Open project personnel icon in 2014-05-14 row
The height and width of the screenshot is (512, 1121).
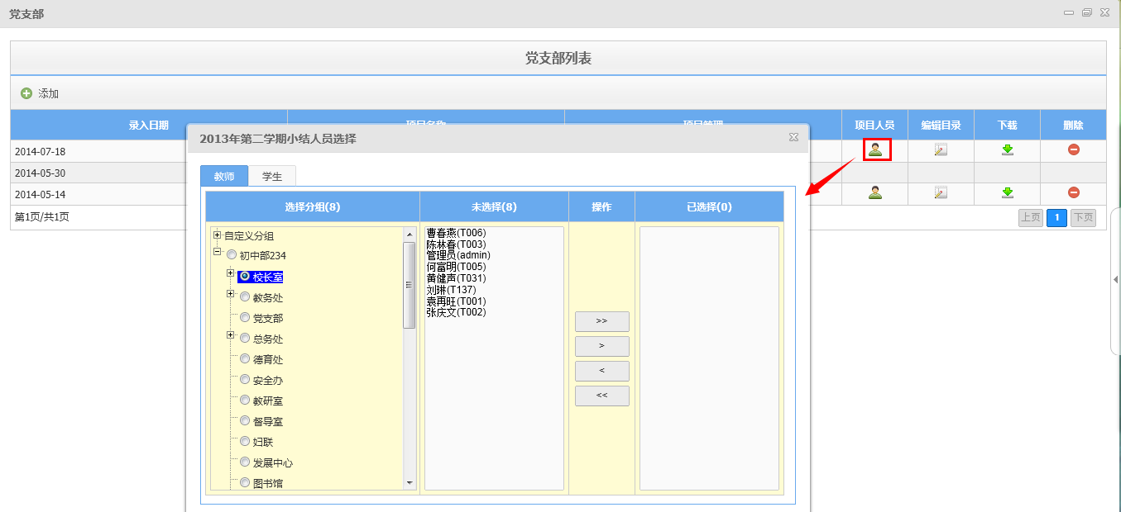(874, 192)
